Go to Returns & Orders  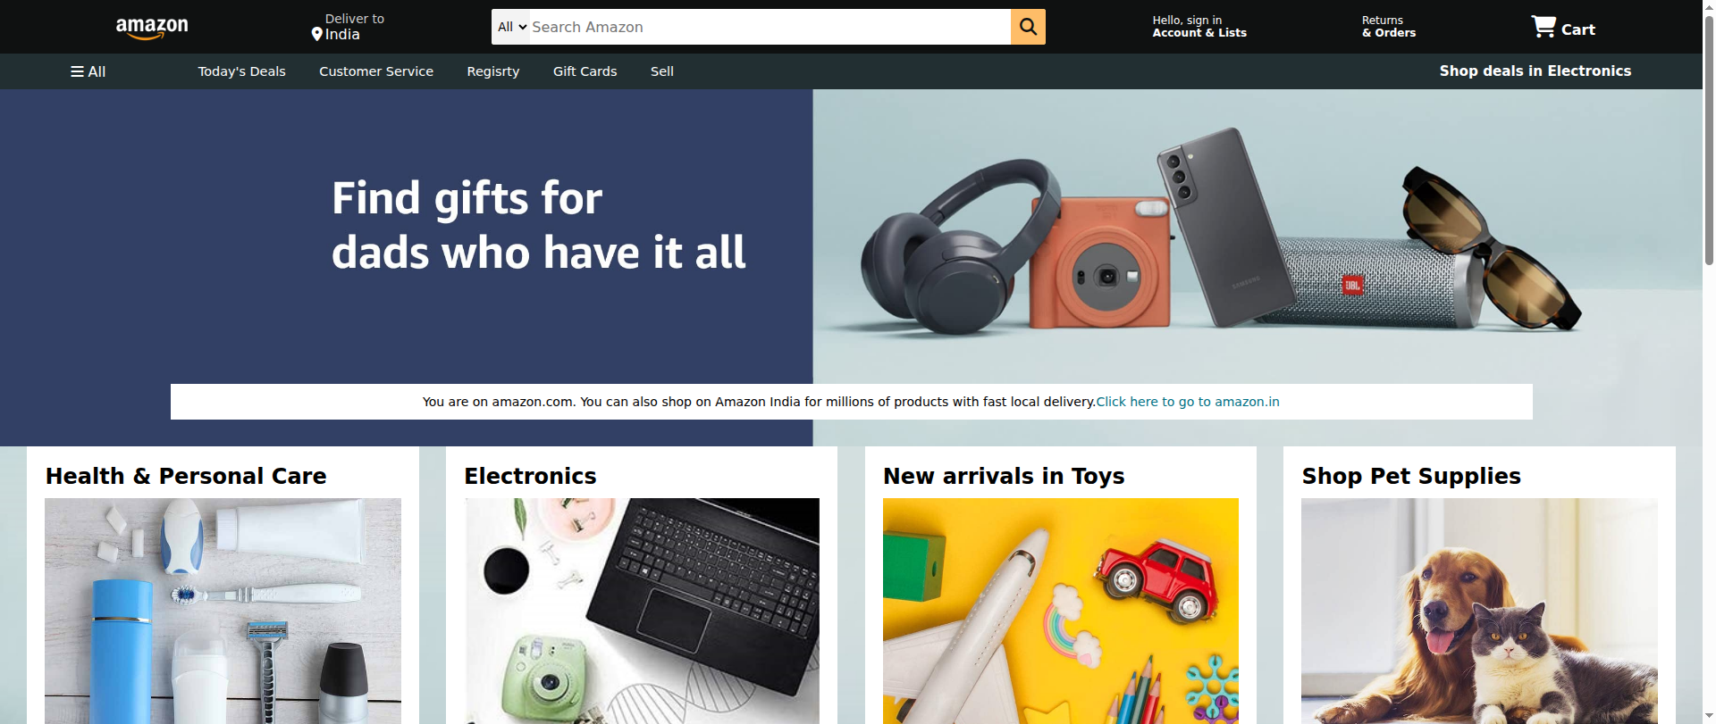coord(1389,27)
